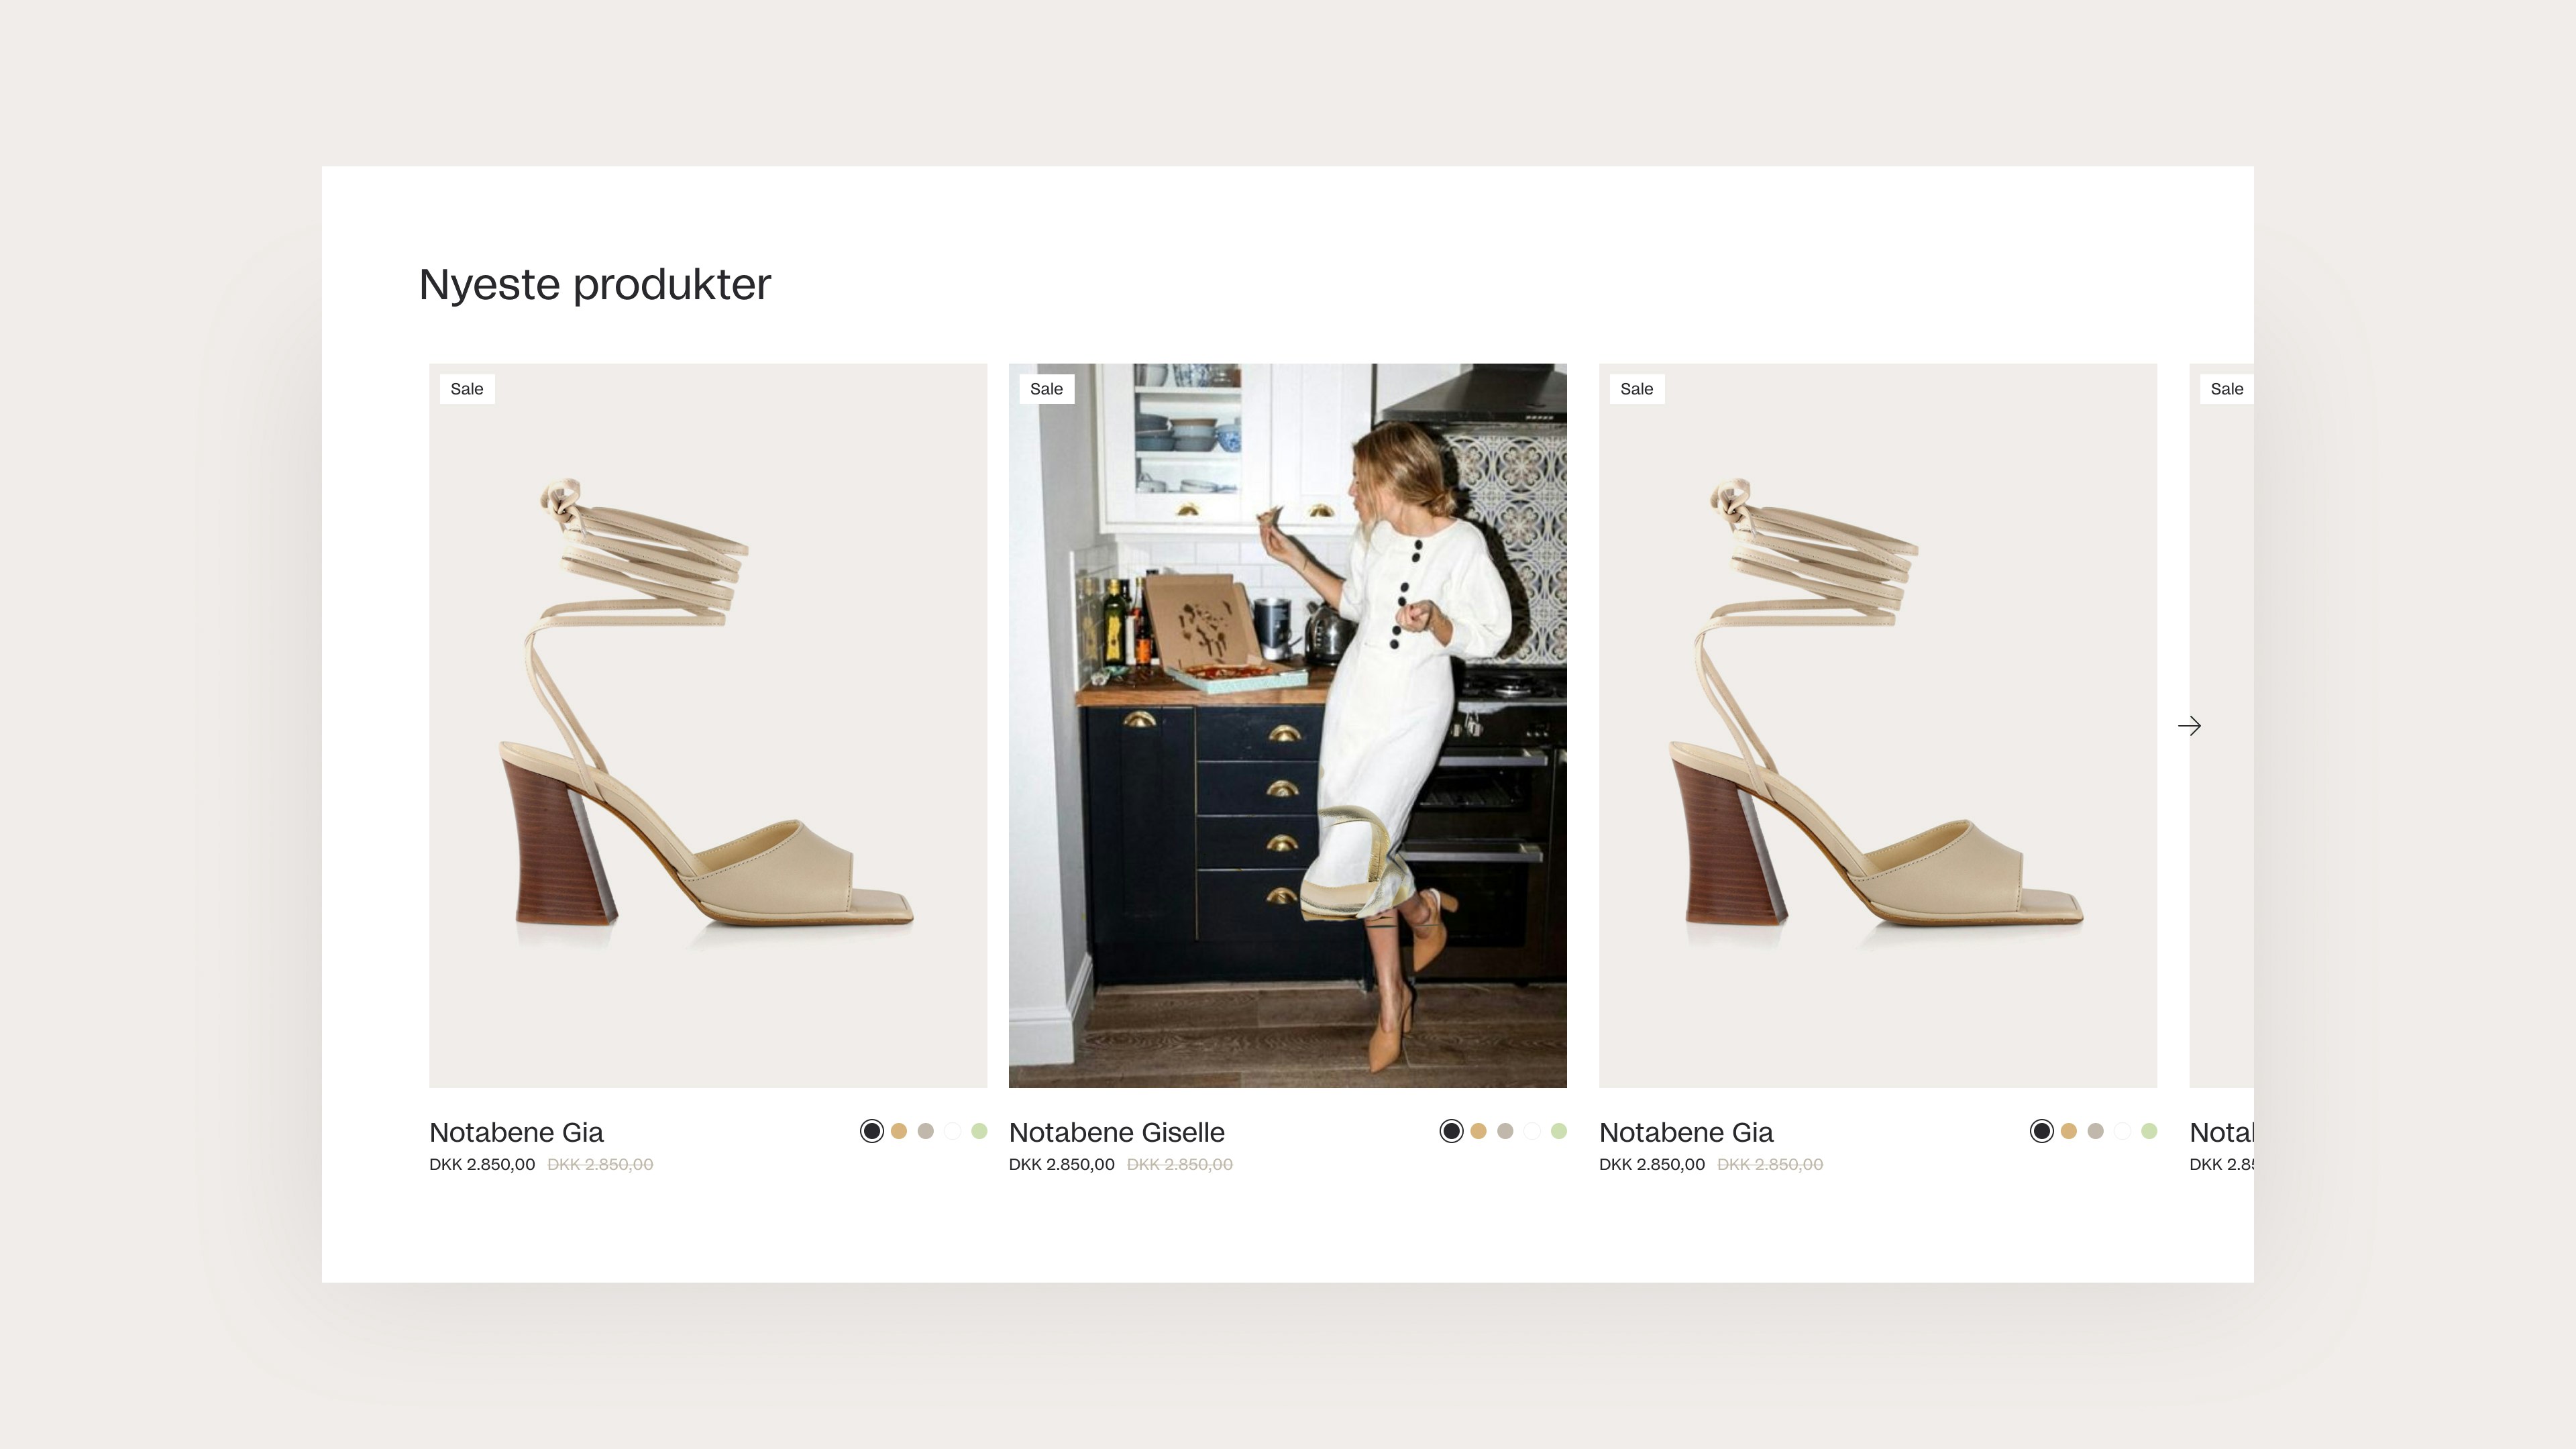Open the third card's Notabene Gia title link

click(x=1686, y=1132)
